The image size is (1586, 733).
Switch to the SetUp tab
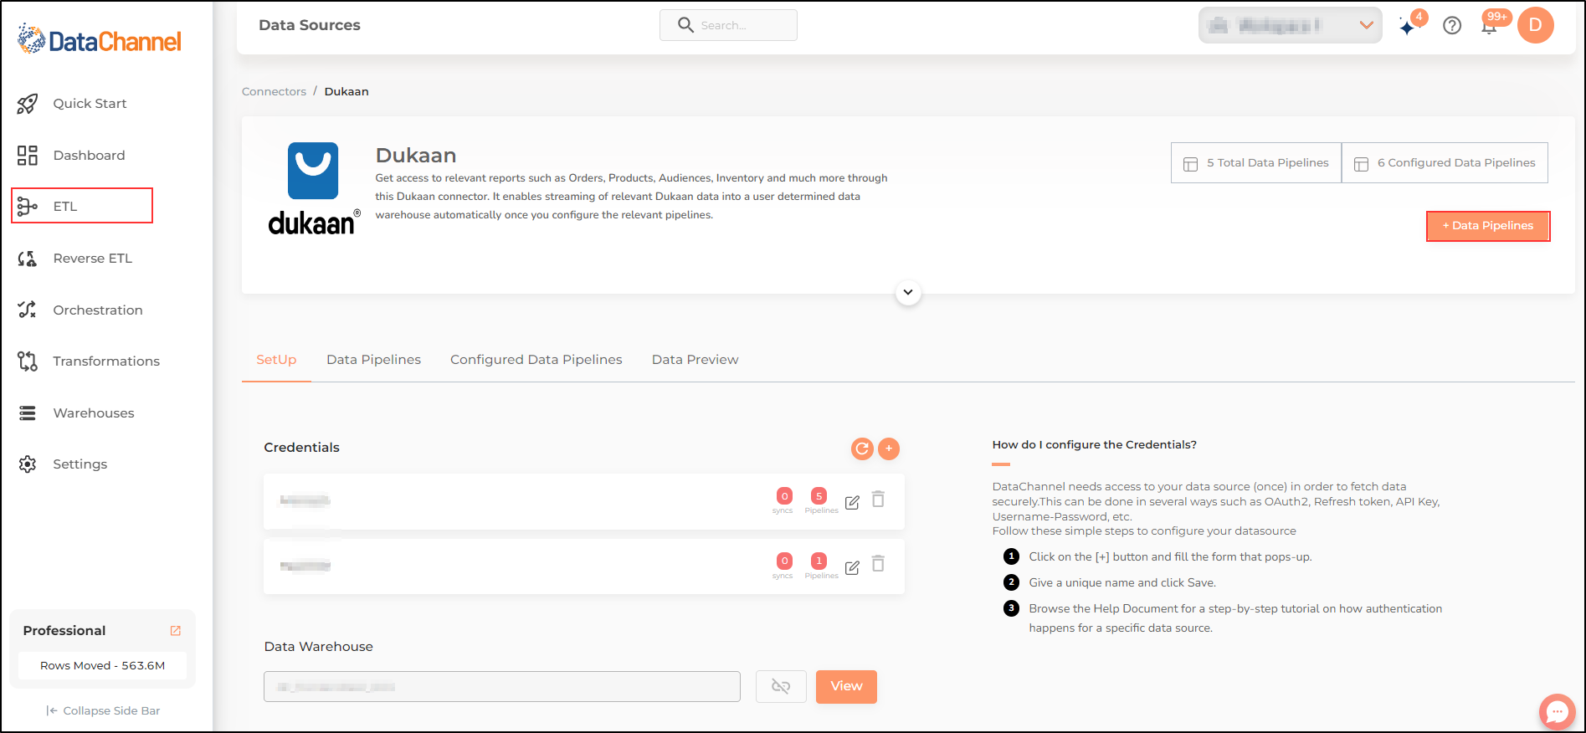(x=276, y=360)
